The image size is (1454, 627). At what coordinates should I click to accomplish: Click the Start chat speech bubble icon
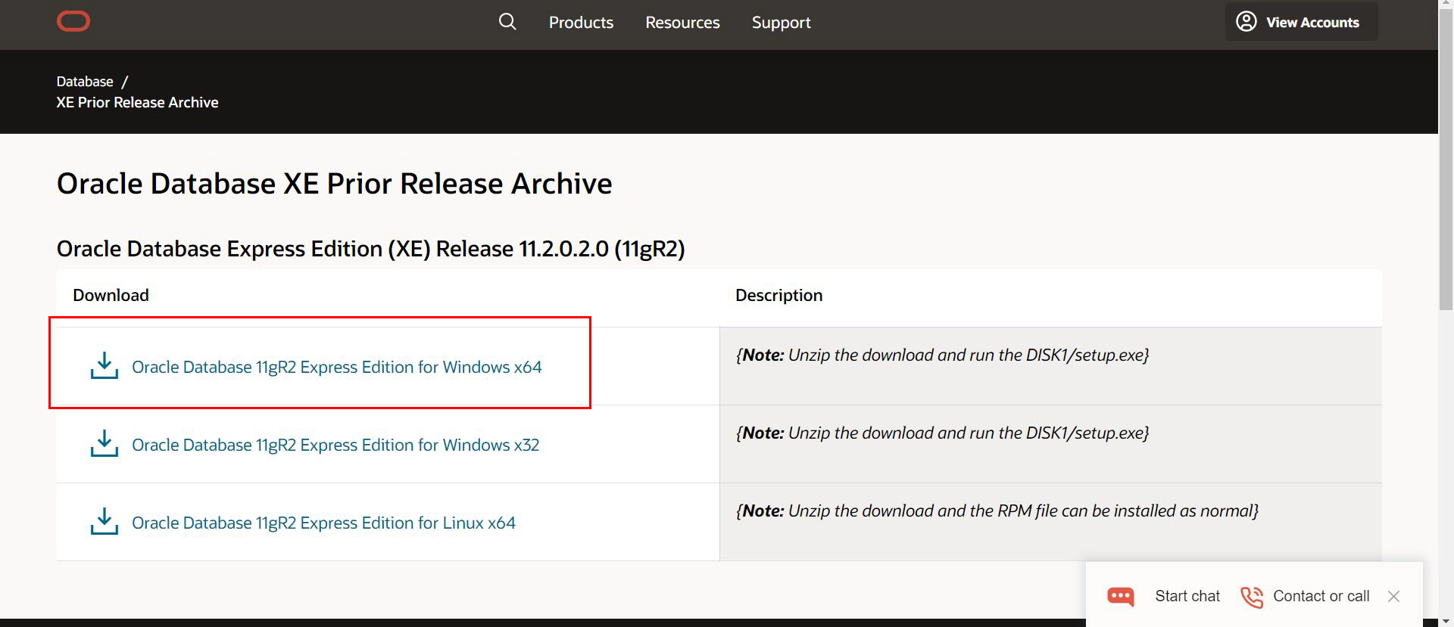pos(1121,597)
